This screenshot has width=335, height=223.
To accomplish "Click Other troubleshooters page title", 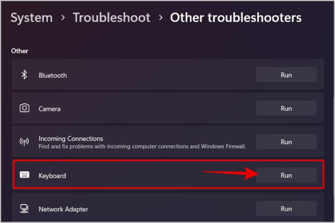I will coord(236,18).
